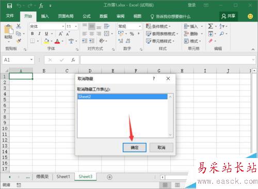Open 单元格样式 cell styles menu

pyautogui.click(x=160, y=41)
